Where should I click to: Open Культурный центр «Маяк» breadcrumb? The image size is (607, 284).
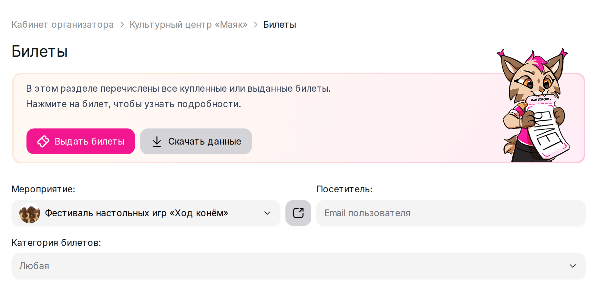pos(189,25)
